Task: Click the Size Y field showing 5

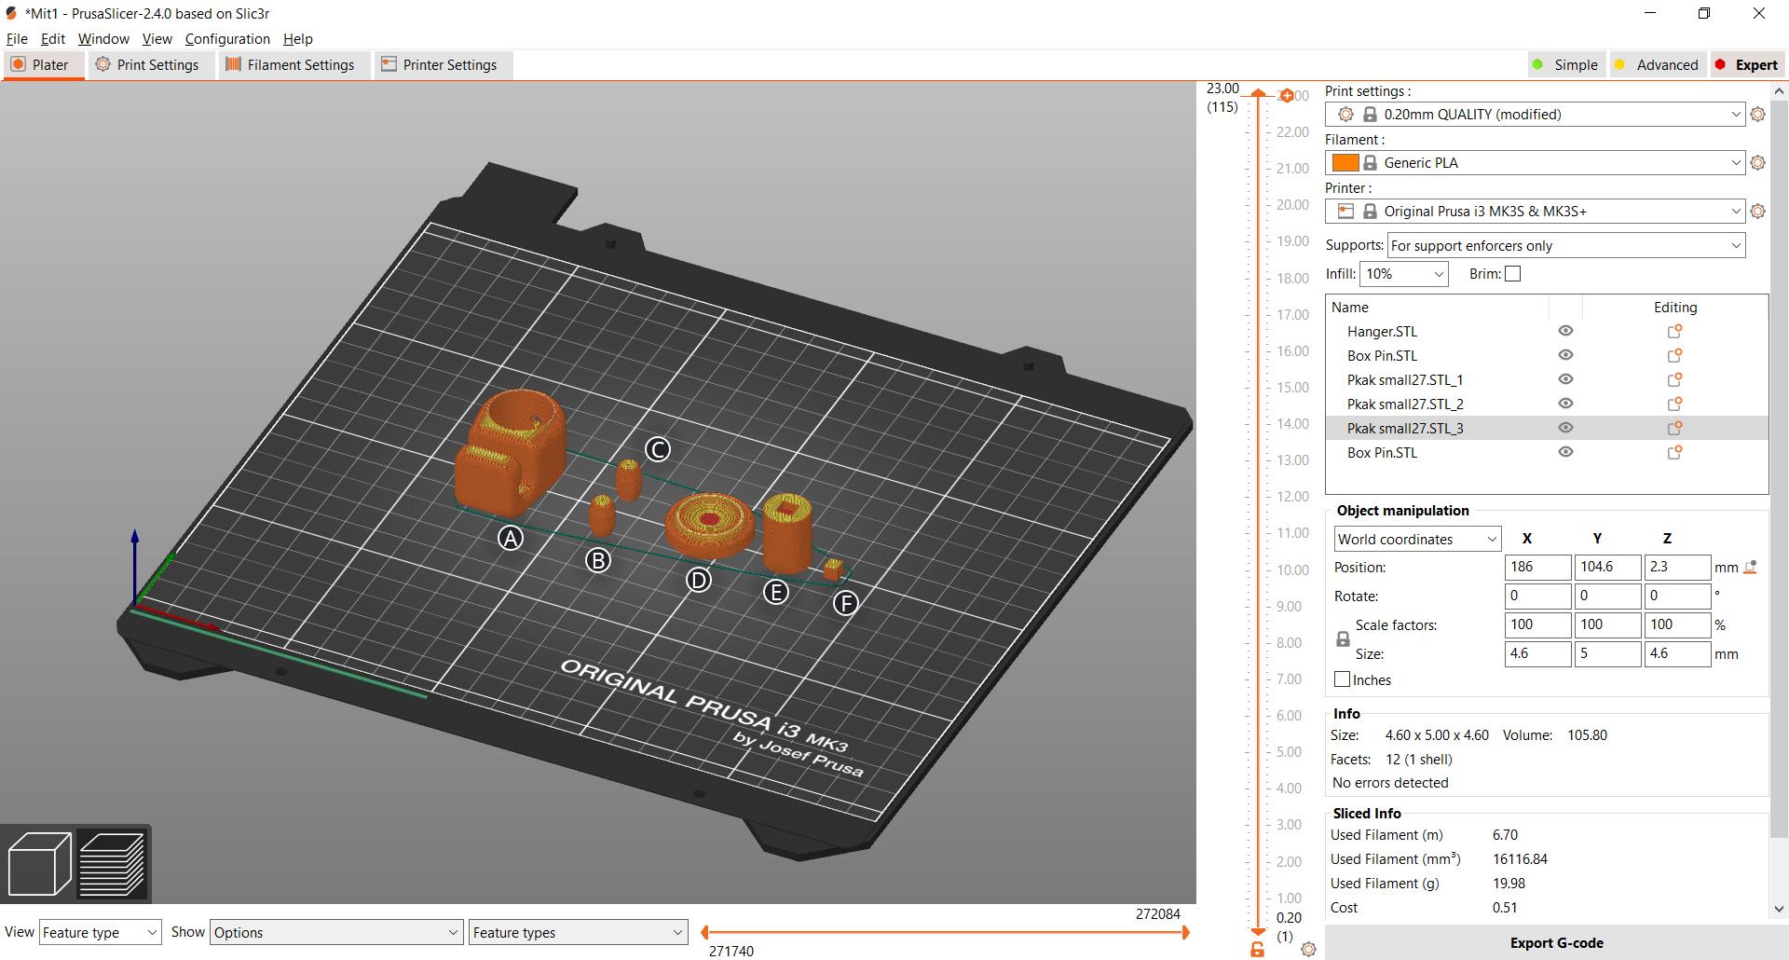Action: pos(1607,653)
